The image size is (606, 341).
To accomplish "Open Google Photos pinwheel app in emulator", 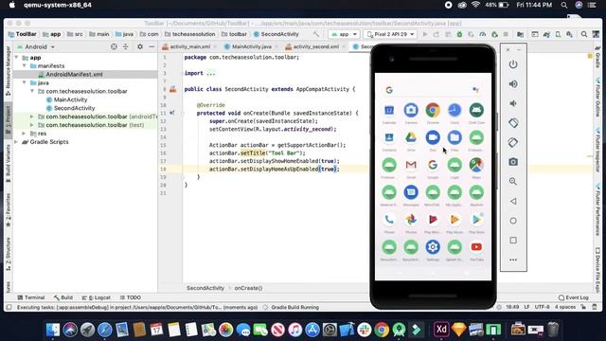I will (411, 220).
